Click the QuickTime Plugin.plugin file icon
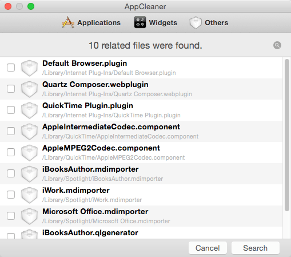Screen dimensions: 291x257 pos(29,110)
